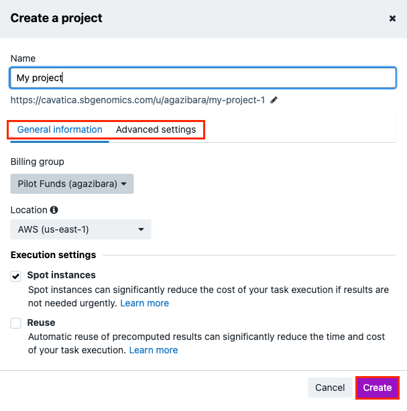Click the Spot instances label text
This screenshot has height=411, width=407.
pyautogui.click(x=61, y=275)
